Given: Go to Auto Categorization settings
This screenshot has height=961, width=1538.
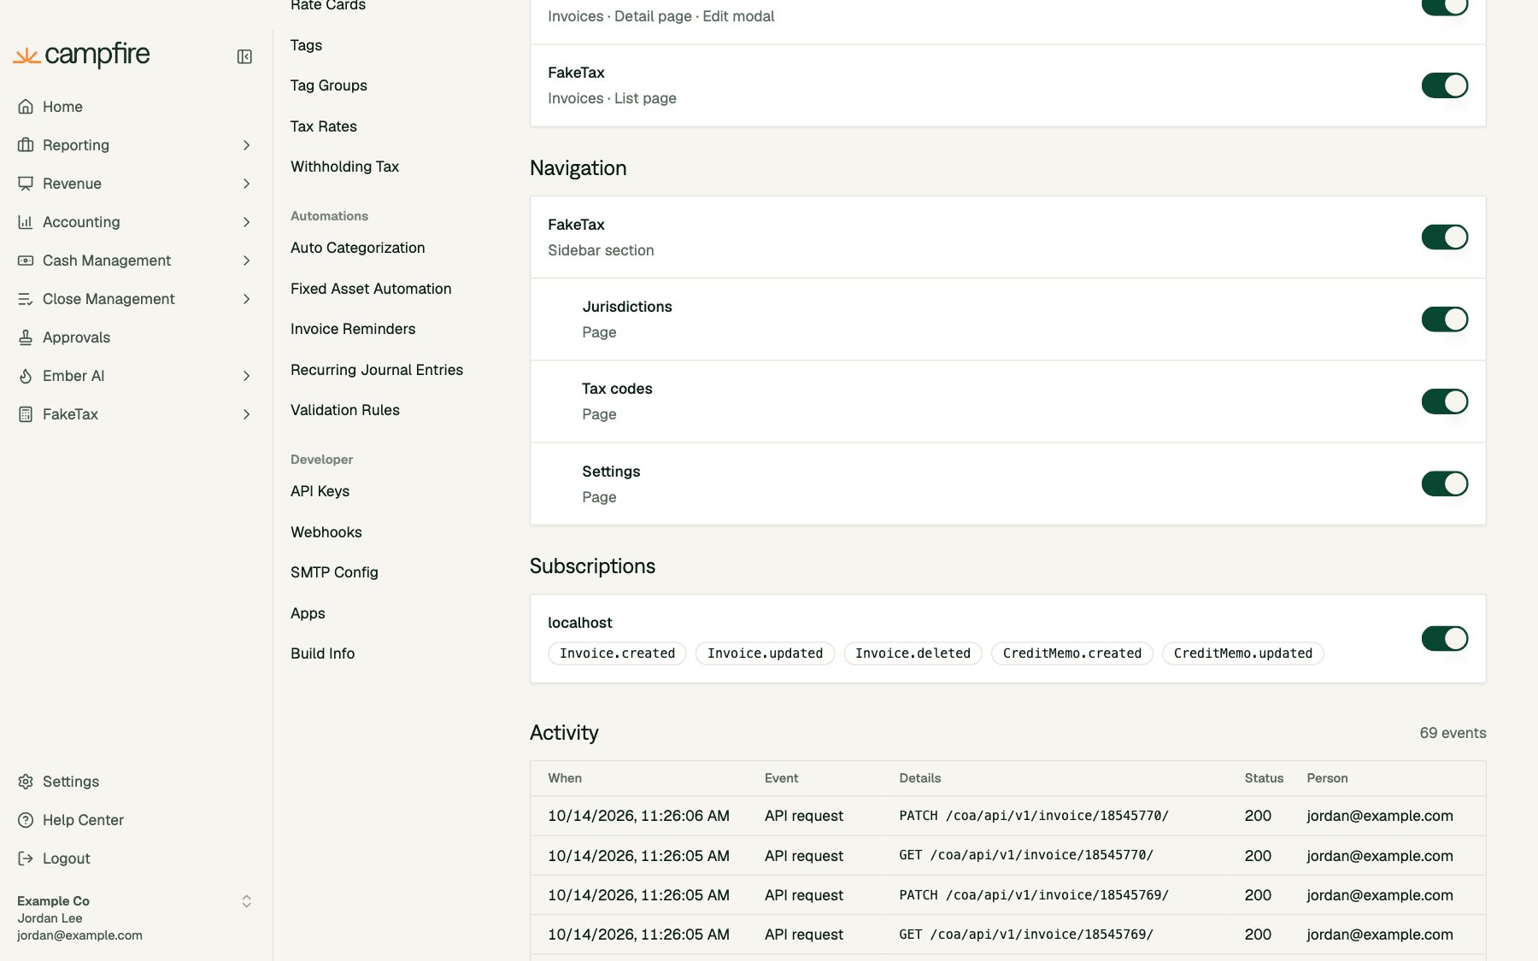Looking at the screenshot, I should coord(358,248).
